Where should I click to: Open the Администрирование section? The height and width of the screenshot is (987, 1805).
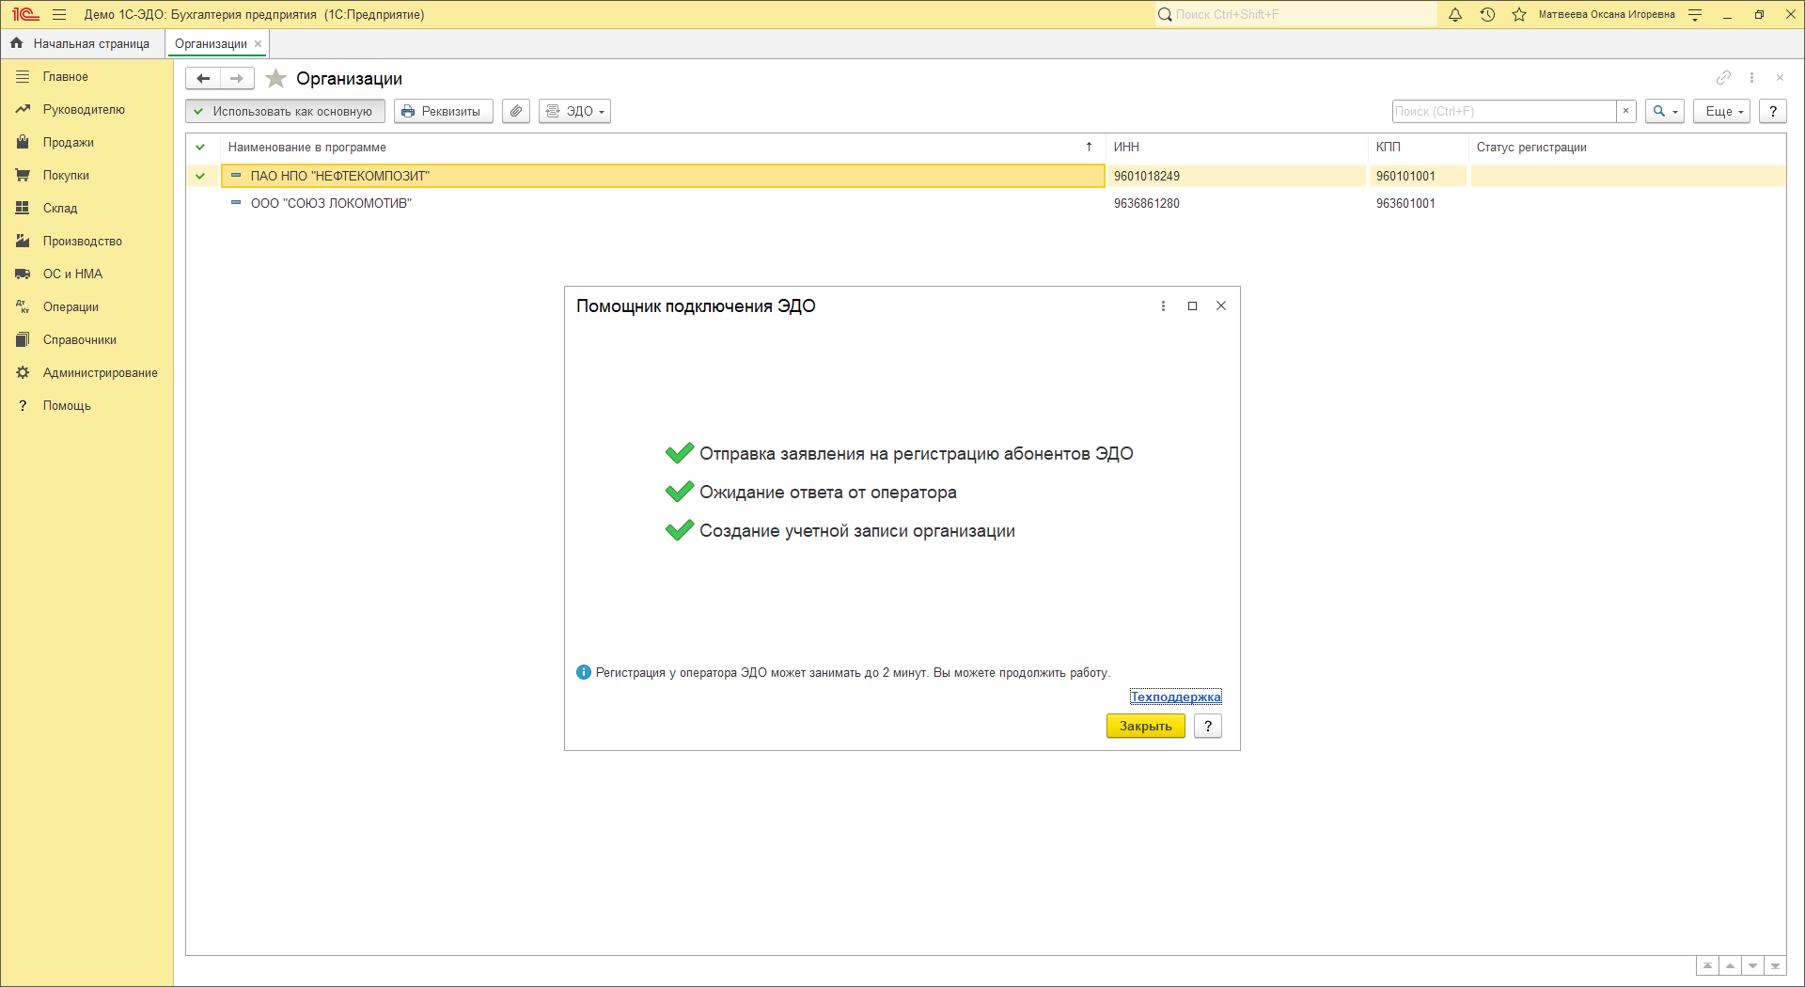pyautogui.click(x=100, y=373)
